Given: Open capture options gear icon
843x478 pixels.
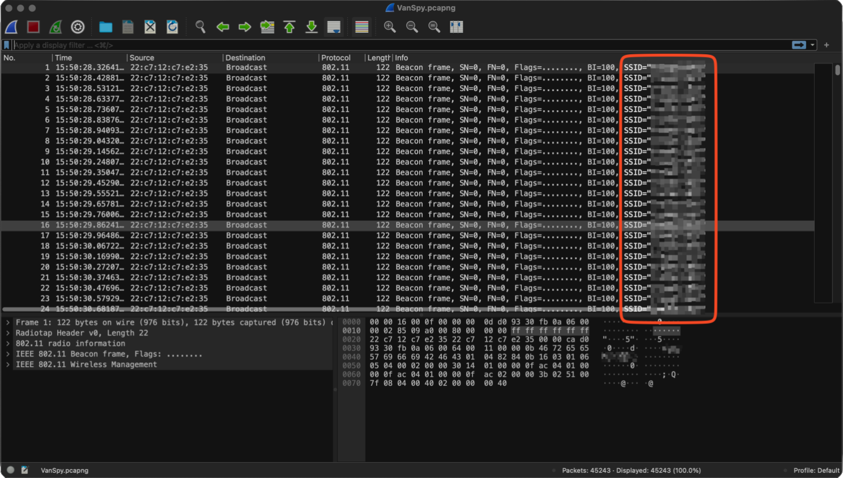Looking at the screenshot, I should tap(78, 27).
